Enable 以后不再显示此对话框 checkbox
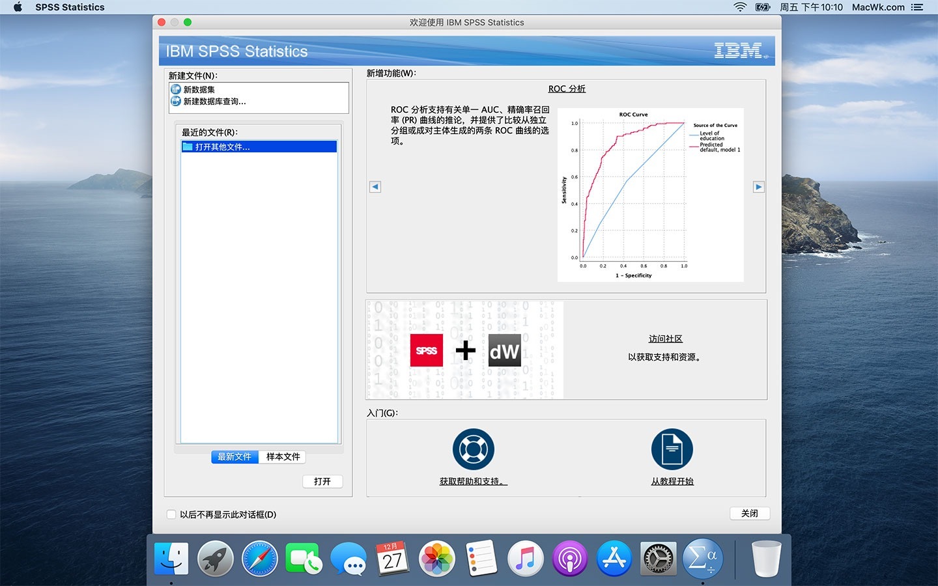Image resolution: width=938 pixels, height=586 pixels. pyautogui.click(x=171, y=514)
